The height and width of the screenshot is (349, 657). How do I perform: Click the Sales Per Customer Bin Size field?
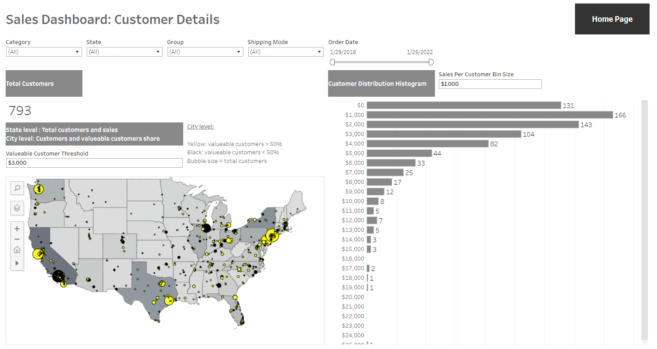point(490,84)
